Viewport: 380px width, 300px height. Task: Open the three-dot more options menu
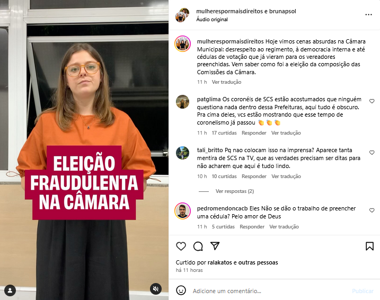(369, 15)
